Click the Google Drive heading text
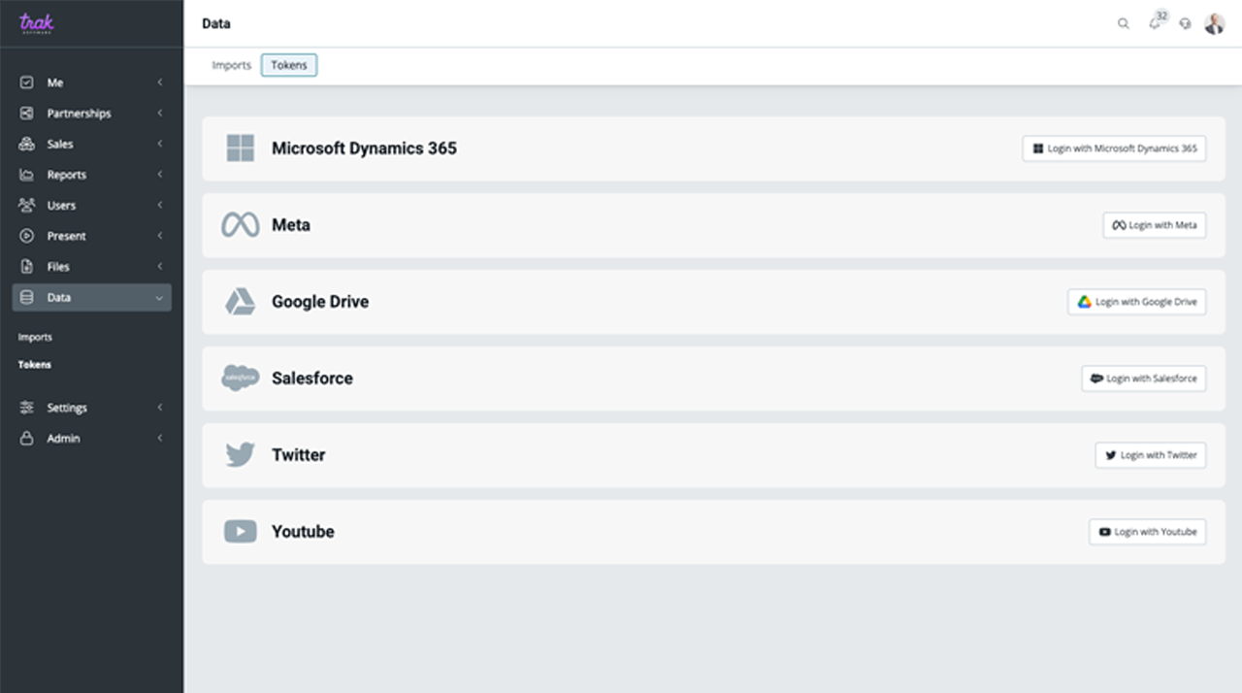 pyautogui.click(x=320, y=302)
